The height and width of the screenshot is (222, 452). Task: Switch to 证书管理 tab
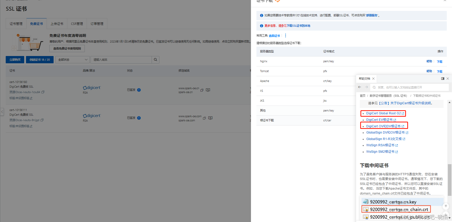(x=16, y=24)
